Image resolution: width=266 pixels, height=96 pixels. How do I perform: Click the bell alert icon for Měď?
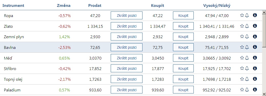pos(247,58)
